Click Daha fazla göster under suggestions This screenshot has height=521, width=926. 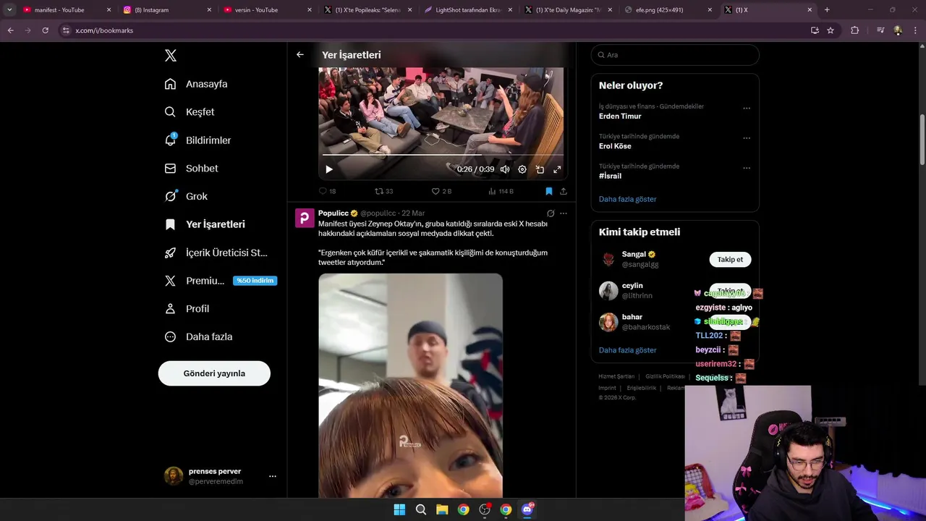point(627,350)
